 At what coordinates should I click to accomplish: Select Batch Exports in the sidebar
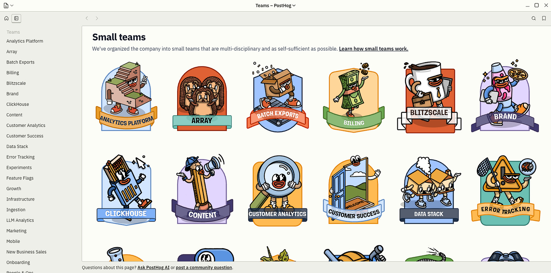20,62
